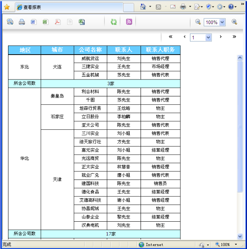Click the 17家 company count cell

[x=110, y=234]
